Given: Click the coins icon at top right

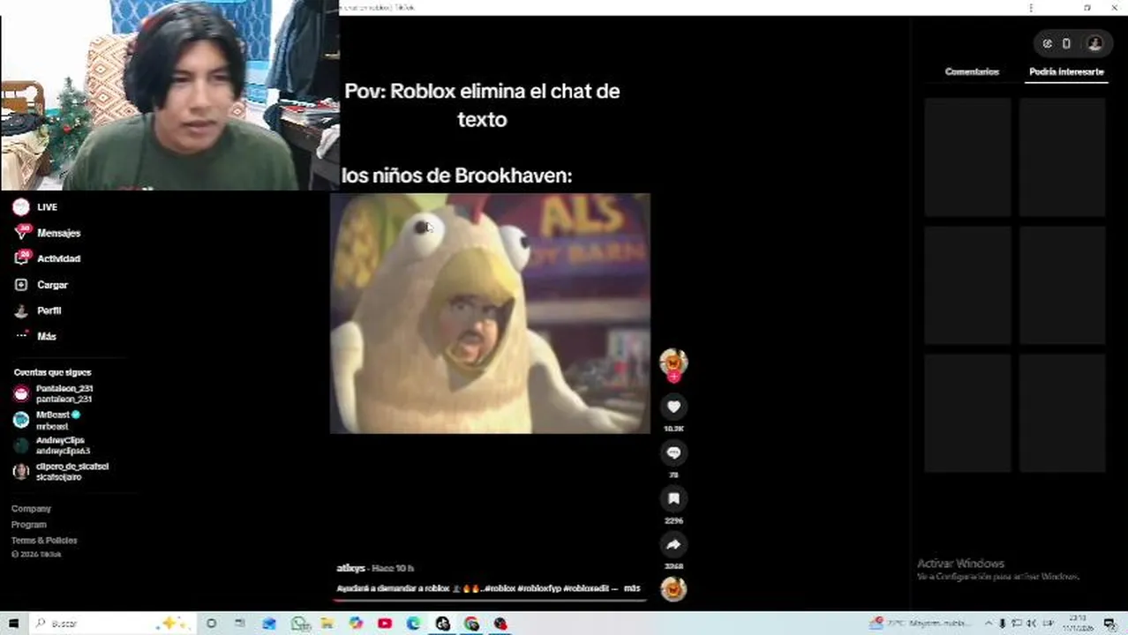Looking at the screenshot, I should (1047, 43).
